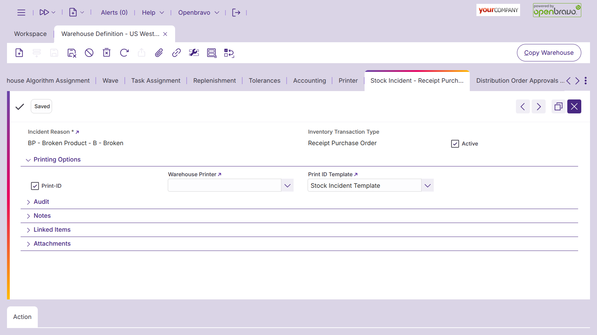Open Alerts (0) link
The image size is (597, 335).
pos(114,13)
